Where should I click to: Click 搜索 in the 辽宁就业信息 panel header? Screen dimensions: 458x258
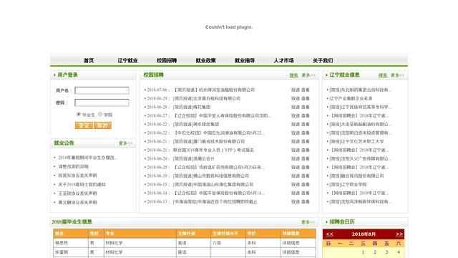[x=383, y=75]
